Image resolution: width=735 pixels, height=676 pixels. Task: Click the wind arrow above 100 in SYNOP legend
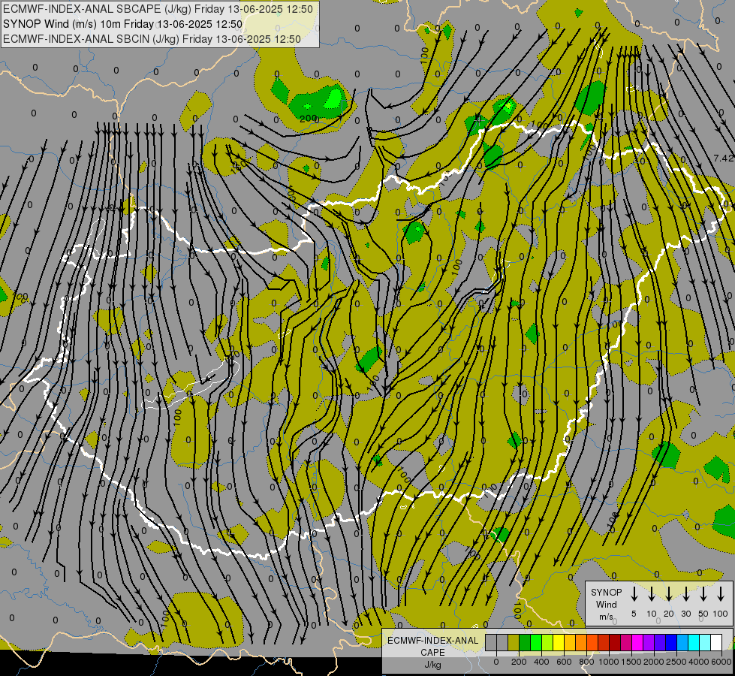[721, 593]
